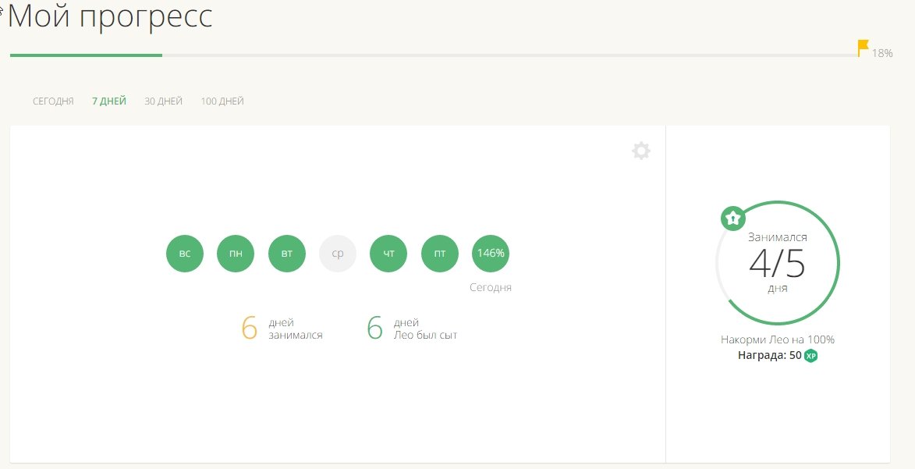Open the '100 дней' period tab
Image resolution: width=915 pixels, height=469 pixels.
pyautogui.click(x=222, y=101)
